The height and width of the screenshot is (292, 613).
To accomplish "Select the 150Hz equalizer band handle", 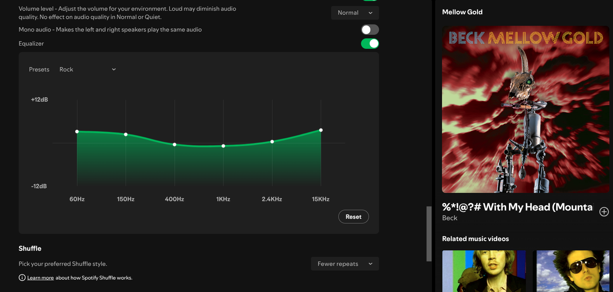I will (x=126, y=134).
